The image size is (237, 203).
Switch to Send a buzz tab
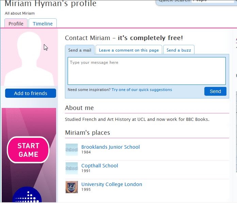[179, 50]
